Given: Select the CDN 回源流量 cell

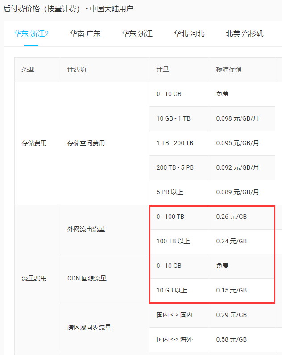Looking at the screenshot, I should tap(87, 278).
